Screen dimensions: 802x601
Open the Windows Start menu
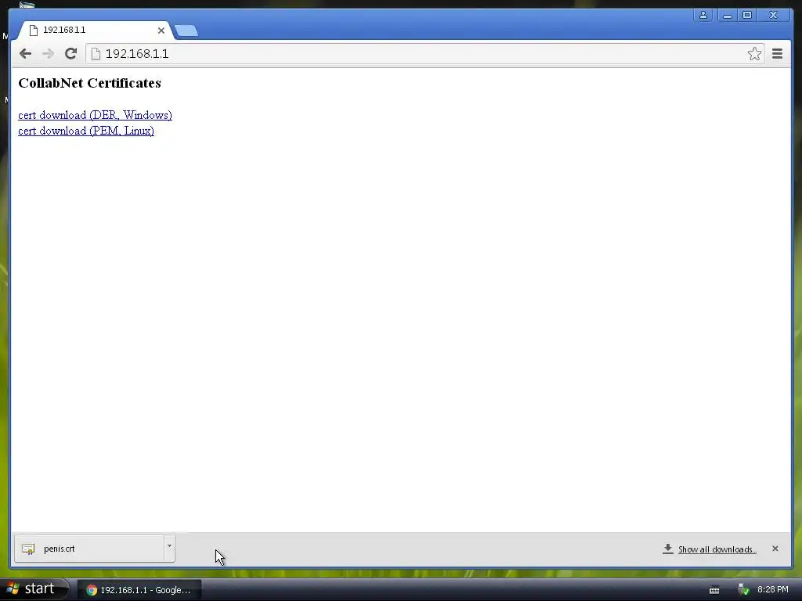(34, 589)
